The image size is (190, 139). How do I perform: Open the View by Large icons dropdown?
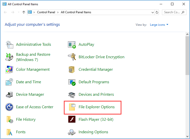(x=159, y=25)
